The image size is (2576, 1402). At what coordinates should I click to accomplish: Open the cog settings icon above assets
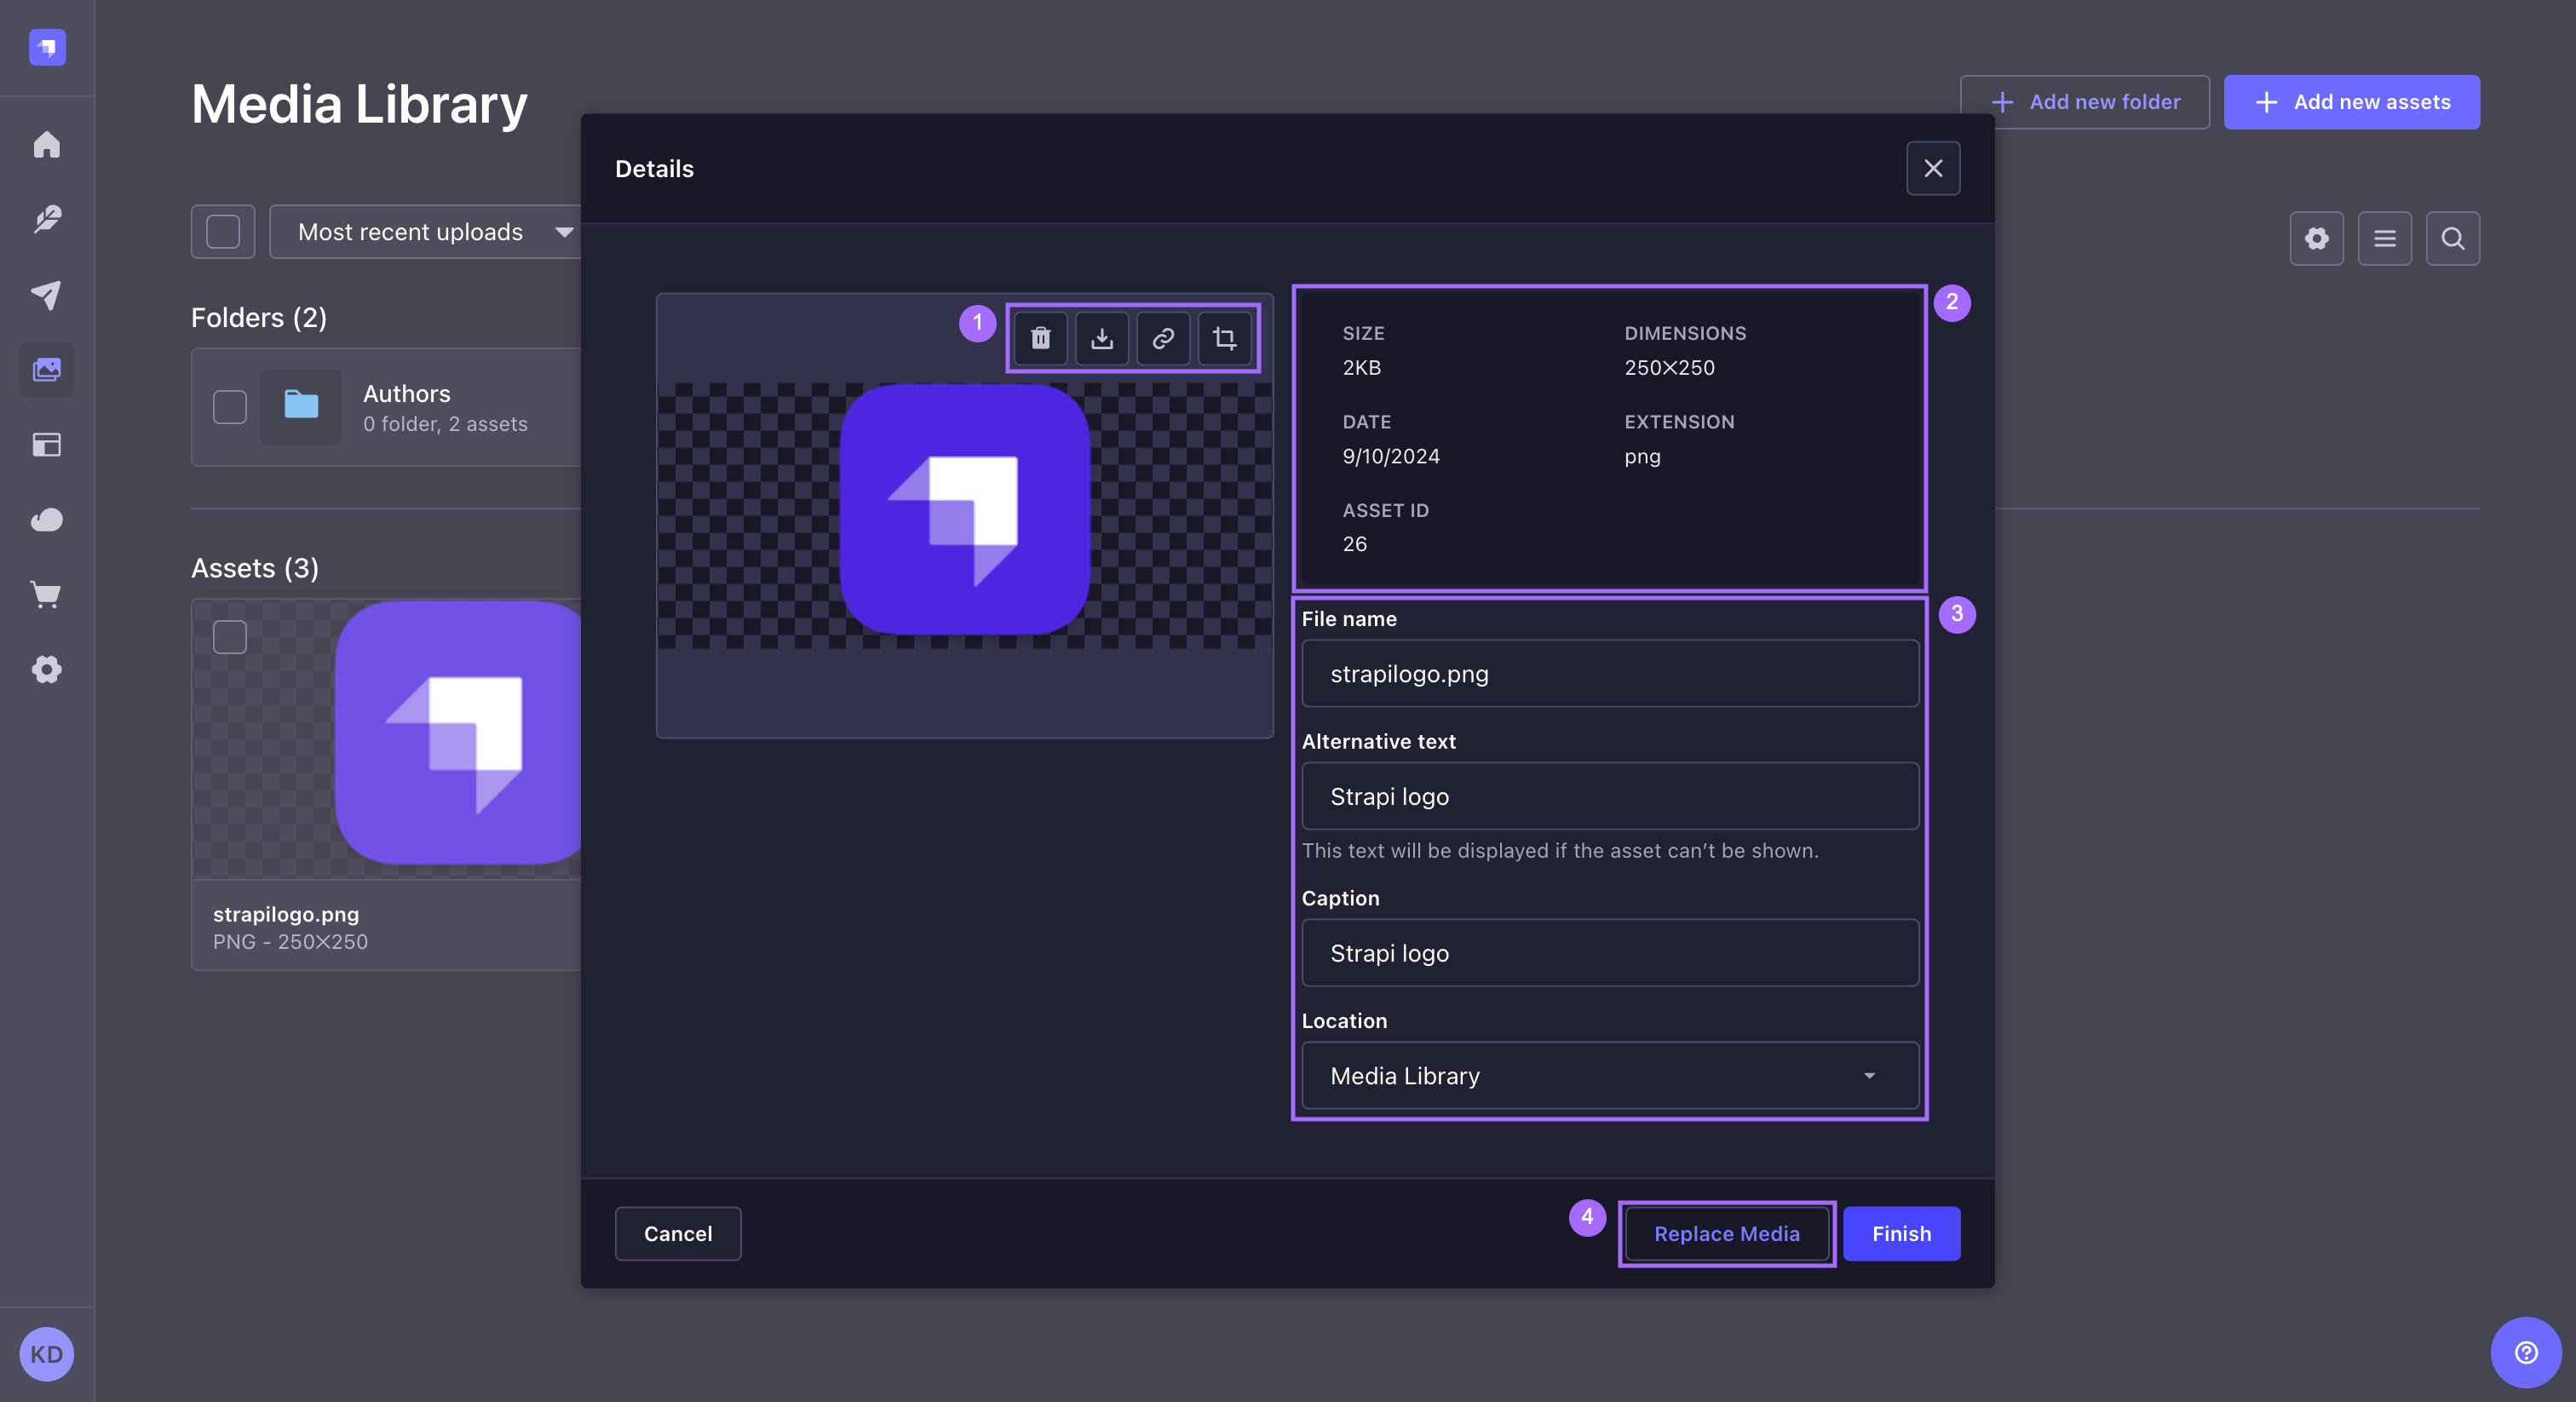pyautogui.click(x=2316, y=238)
